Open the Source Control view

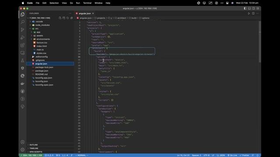pyautogui.click(x=22, y=30)
